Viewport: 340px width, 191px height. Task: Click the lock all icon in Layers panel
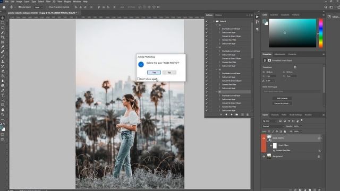(285, 132)
